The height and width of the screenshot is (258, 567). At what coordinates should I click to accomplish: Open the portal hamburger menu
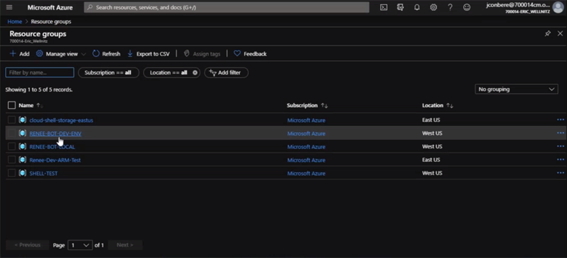[10, 7]
